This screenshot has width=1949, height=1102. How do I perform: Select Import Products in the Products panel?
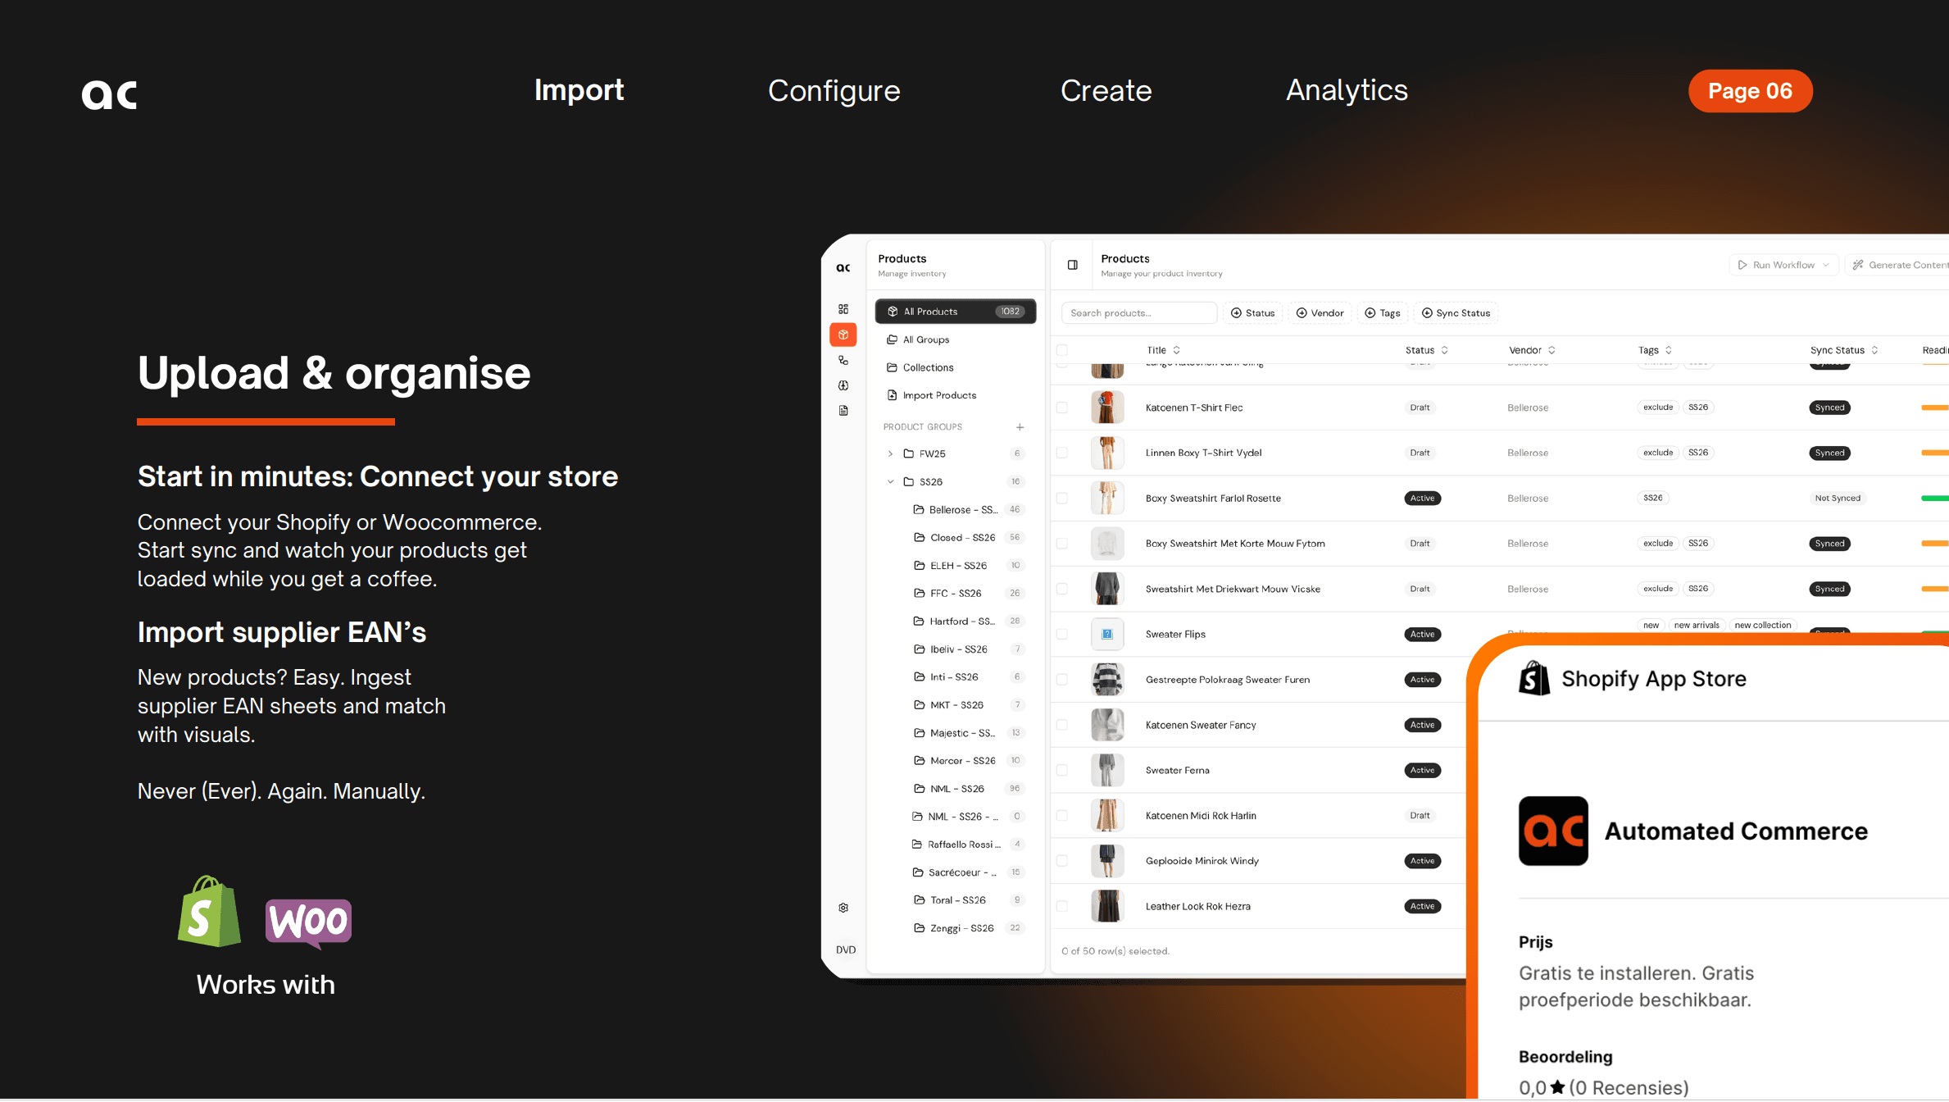click(x=938, y=394)
